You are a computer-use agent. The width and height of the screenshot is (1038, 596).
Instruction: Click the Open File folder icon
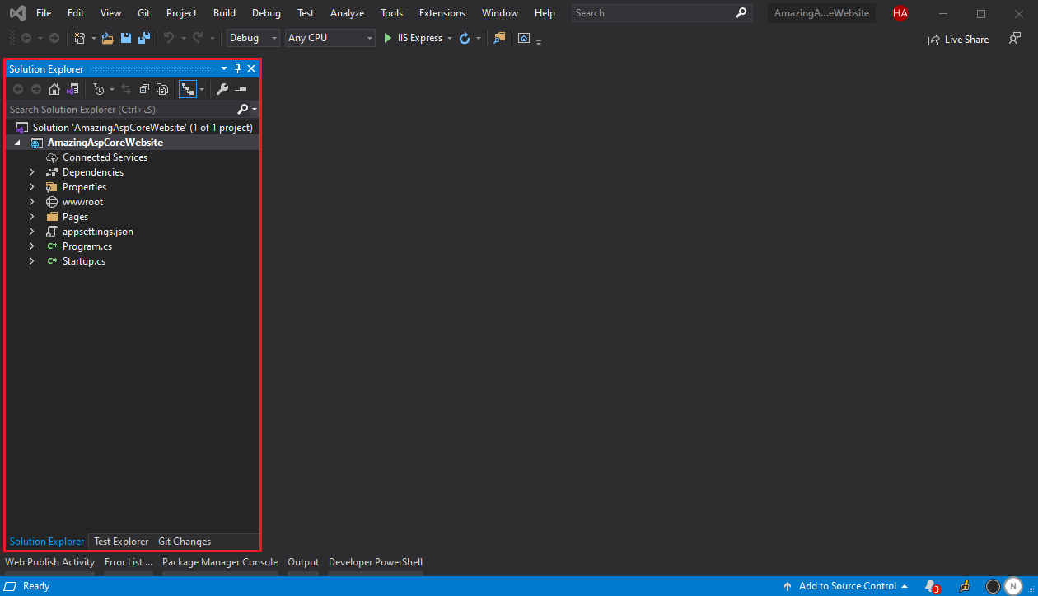coord(107,38)
